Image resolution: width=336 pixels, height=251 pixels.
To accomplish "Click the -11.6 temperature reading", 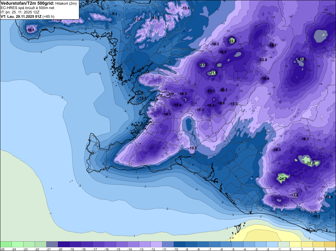I will point(329,197).
